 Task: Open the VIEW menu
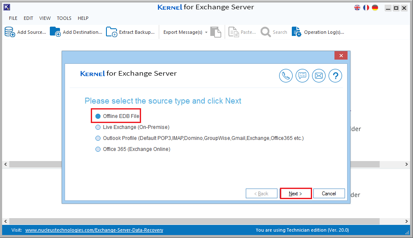pos(45,18)
